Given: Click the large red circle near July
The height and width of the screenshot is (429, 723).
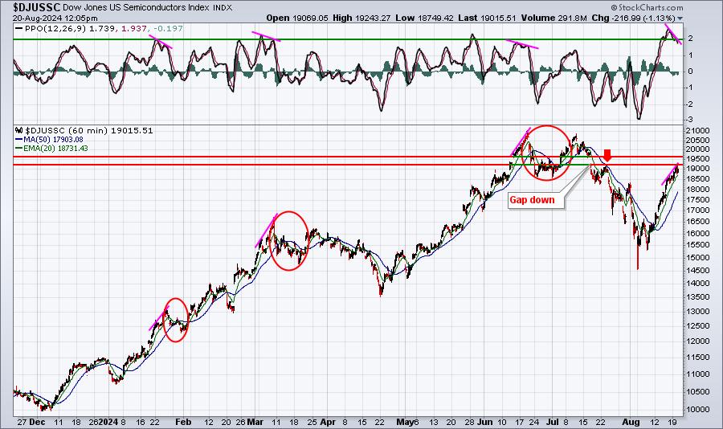Looking at the screenshot, I should (547, 152).
